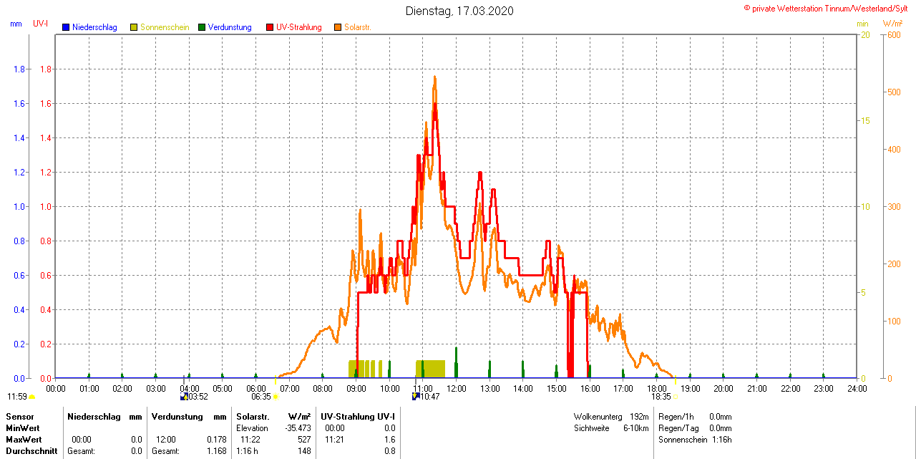Click the 03:52 moon time label
The height and width of the screenshot is (459, 916).
pyautogui.click(x=198, y=397)
